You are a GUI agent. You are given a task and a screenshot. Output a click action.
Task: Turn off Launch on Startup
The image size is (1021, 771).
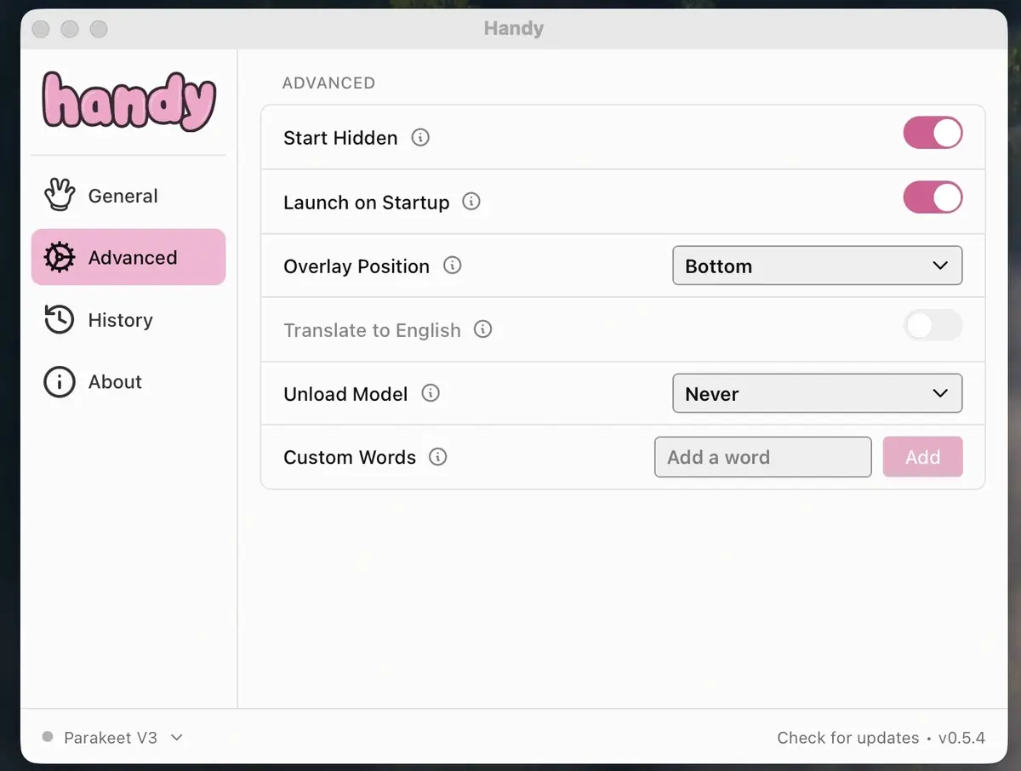[x=933, y=197]
